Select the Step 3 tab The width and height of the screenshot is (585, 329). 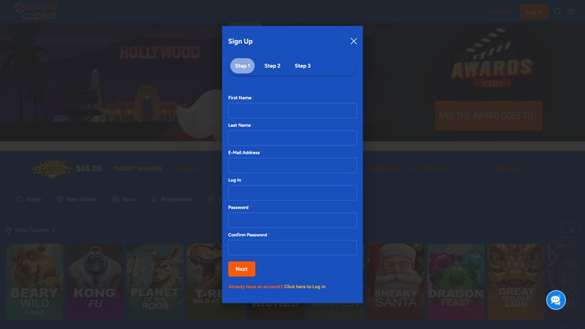click(x=303, y=66)
